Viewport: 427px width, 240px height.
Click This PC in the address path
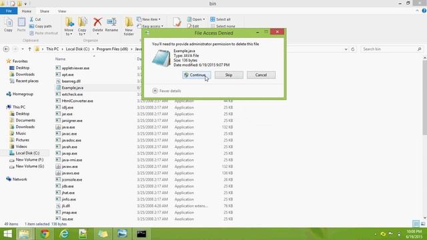point(52,49)
